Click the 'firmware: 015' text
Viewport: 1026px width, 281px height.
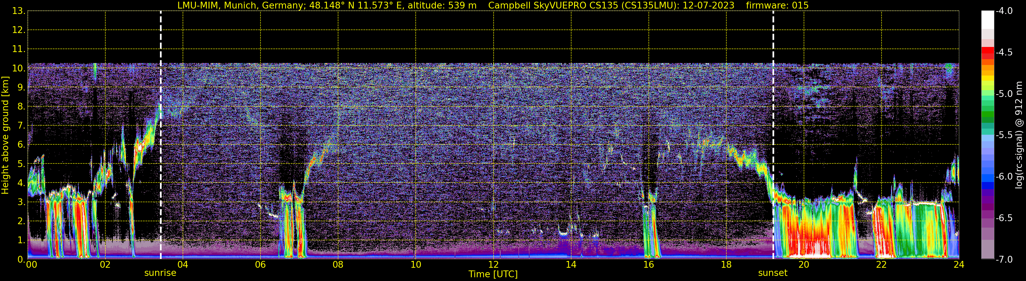(x=777, y=5)
